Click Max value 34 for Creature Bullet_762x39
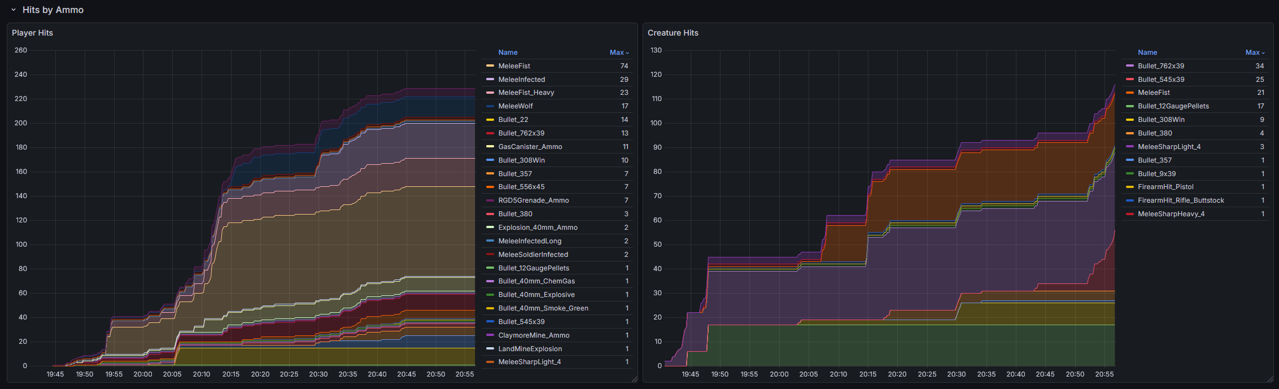 coord(1260,66)
